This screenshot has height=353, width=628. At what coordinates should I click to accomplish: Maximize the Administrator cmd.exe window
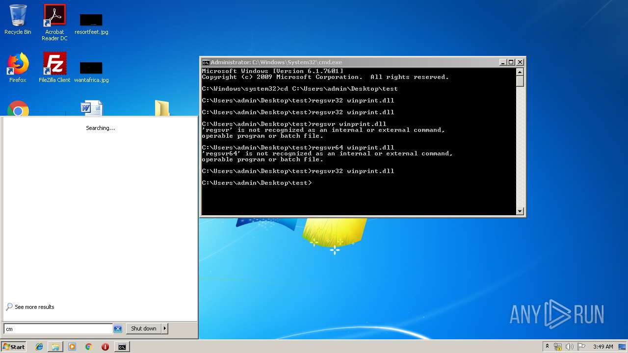511,62
